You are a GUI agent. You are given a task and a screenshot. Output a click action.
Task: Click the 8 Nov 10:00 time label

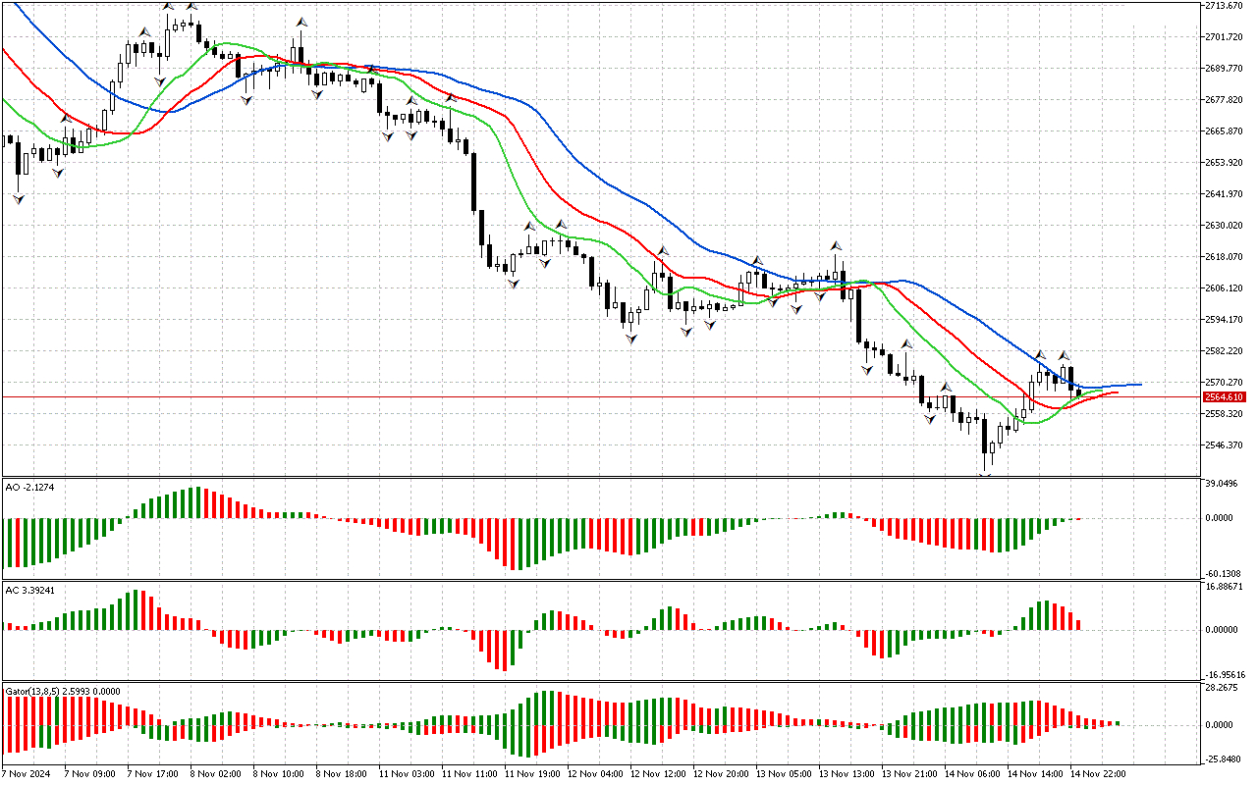[x=280, y=774]
